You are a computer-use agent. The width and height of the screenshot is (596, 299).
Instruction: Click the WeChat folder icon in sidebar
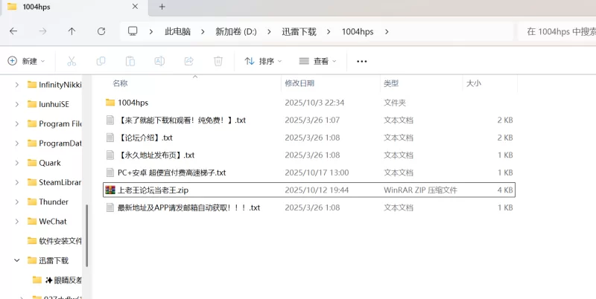point(32,222)
